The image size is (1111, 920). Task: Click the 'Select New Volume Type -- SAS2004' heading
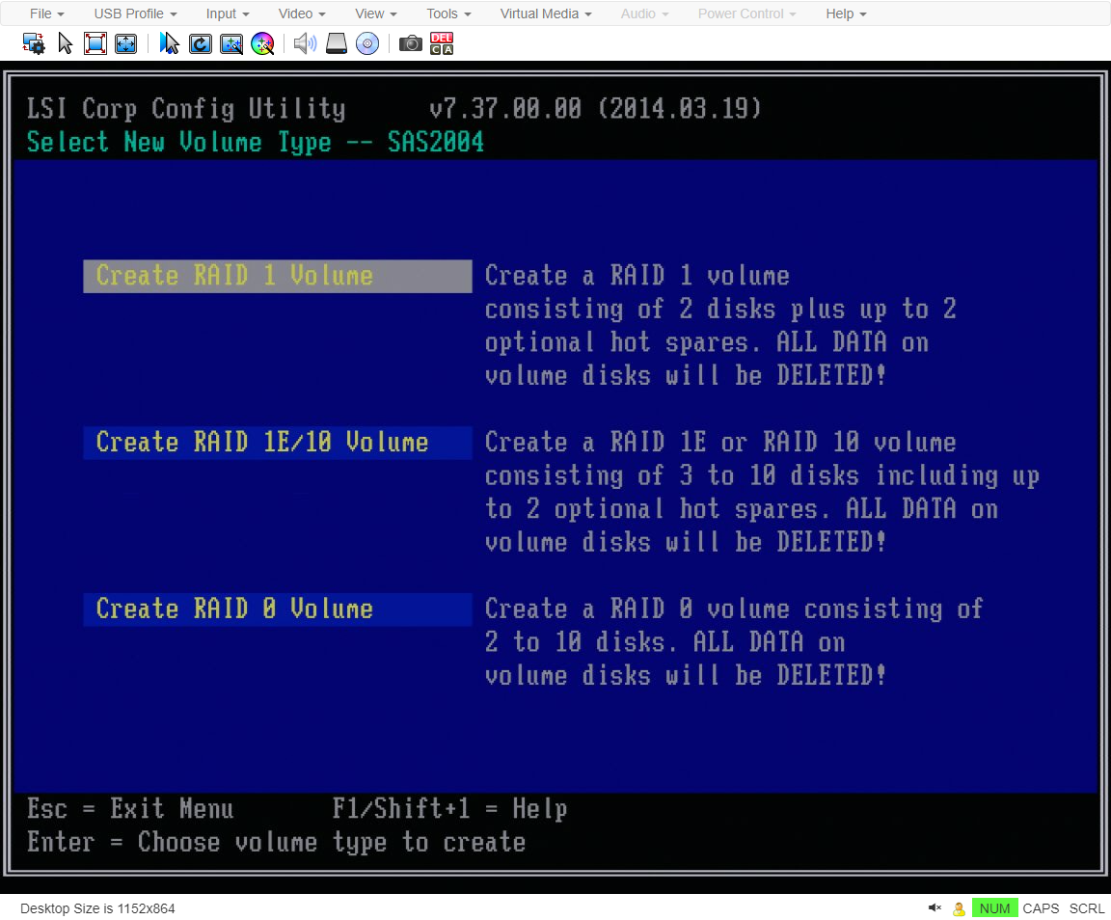coord(255,142)
